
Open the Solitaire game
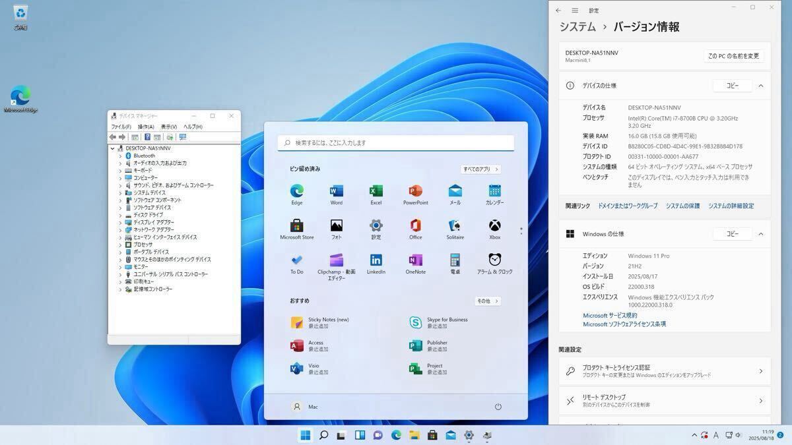pyautogui.click(x=455, y=225)
